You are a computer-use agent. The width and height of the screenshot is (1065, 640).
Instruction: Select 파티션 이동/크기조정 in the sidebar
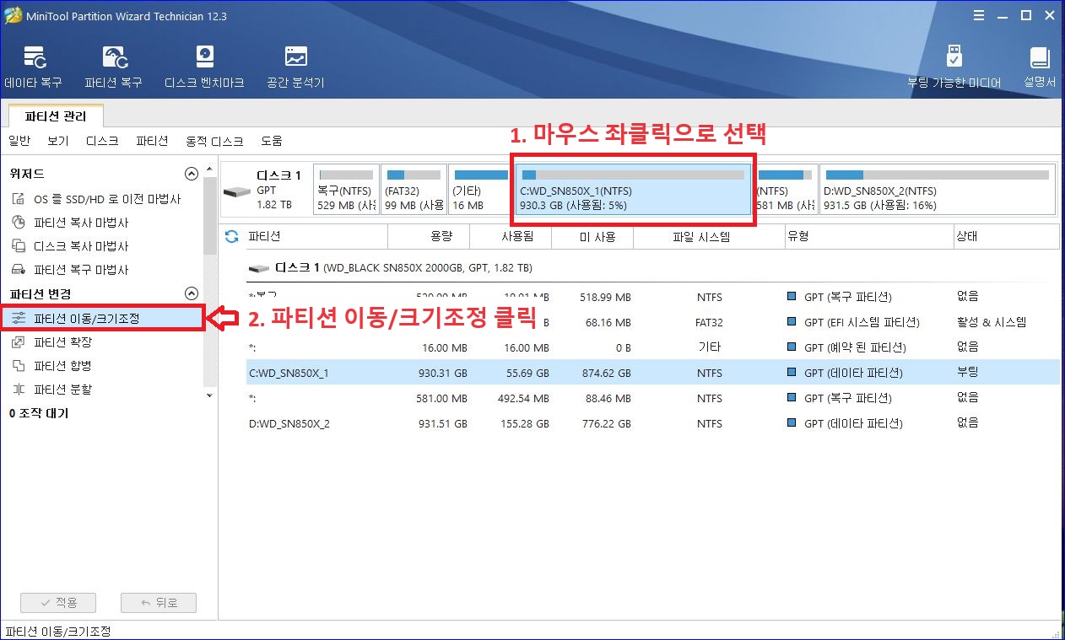coord(102,319)
